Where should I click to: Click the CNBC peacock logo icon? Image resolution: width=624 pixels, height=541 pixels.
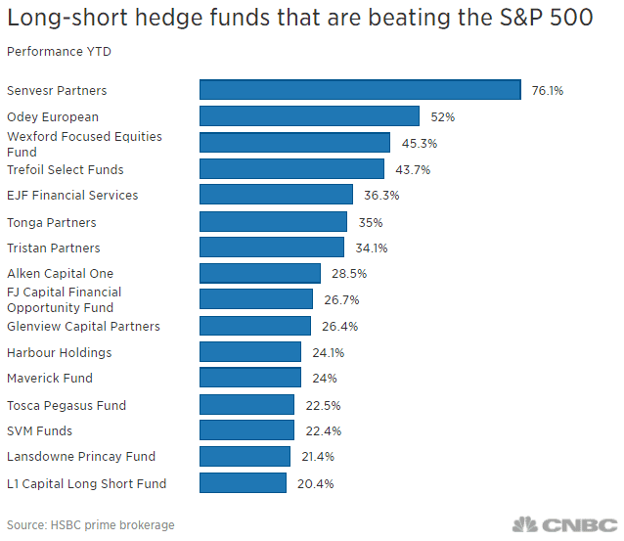click(528, 523)
